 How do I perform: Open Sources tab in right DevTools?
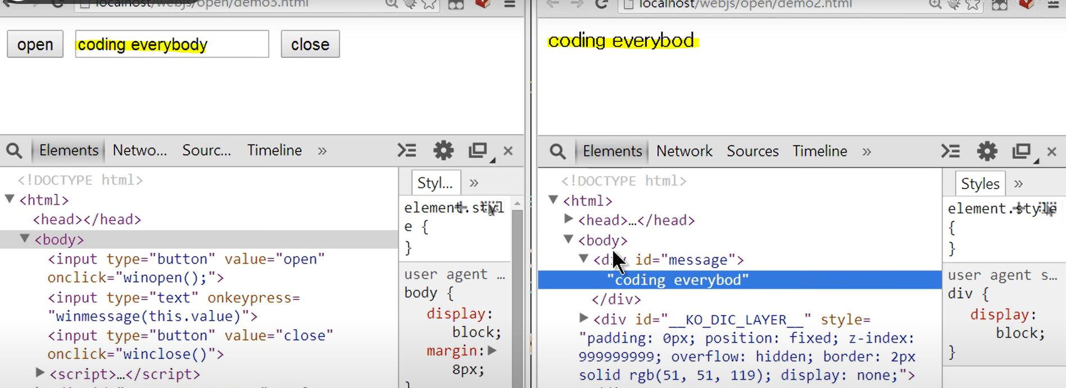click(752, 151)
